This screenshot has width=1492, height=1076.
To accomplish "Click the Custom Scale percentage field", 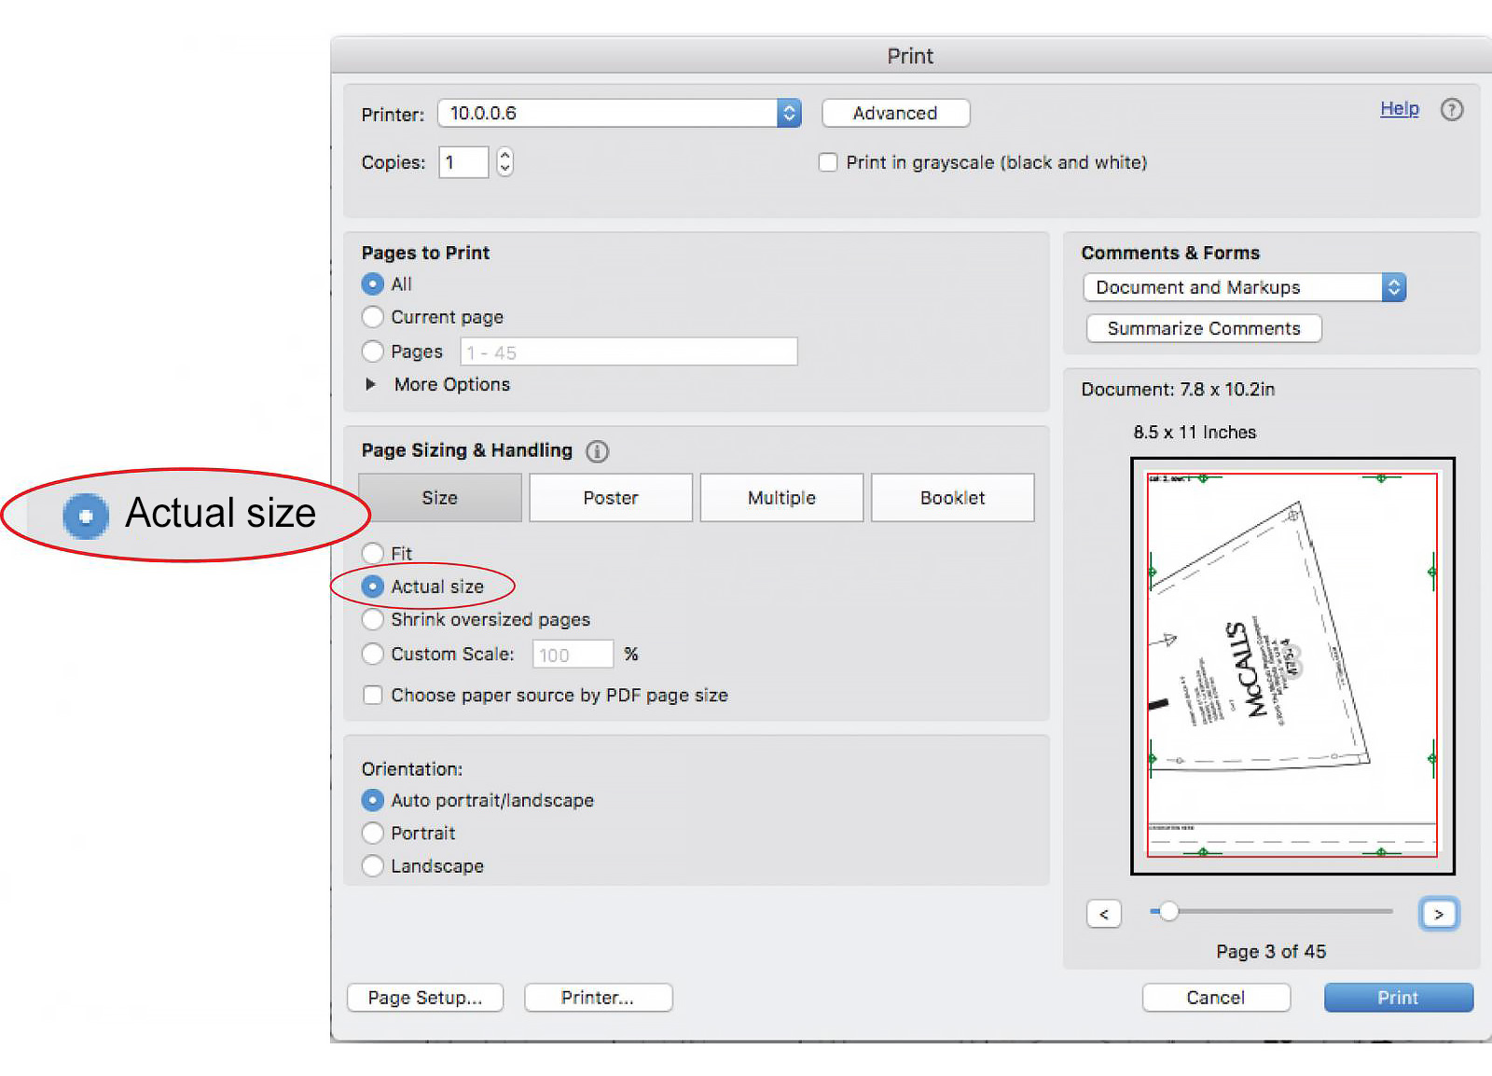I will (573, 654).
